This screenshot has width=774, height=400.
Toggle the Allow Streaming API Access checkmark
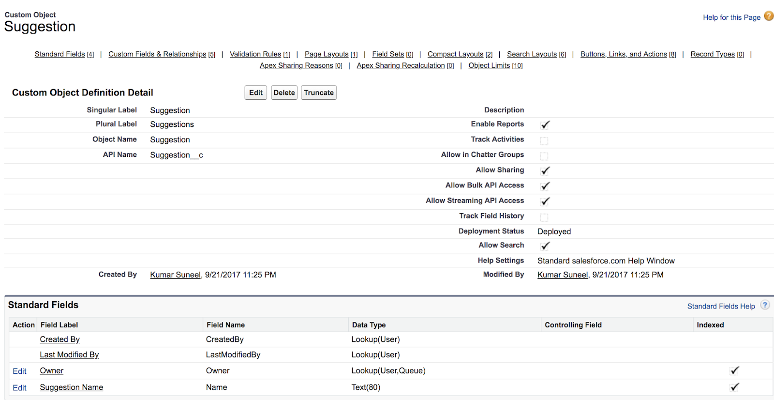click(x=545, y=201)
